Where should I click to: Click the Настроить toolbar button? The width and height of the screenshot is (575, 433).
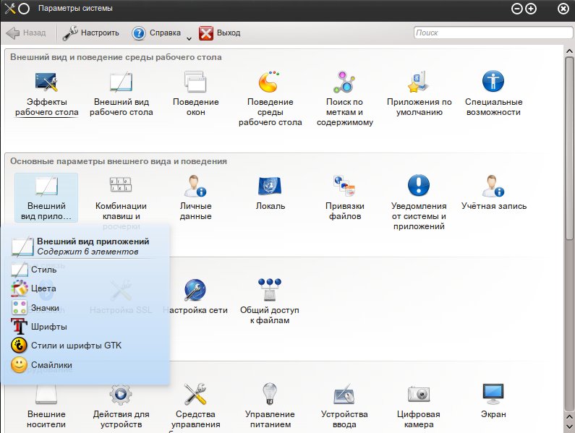(x=91, y=33)
